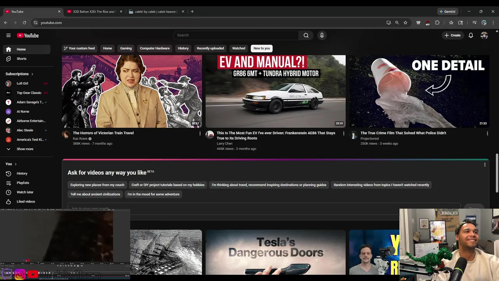Open the extension showing 497 badge
The image size is (499, 281).
[428, 23]
